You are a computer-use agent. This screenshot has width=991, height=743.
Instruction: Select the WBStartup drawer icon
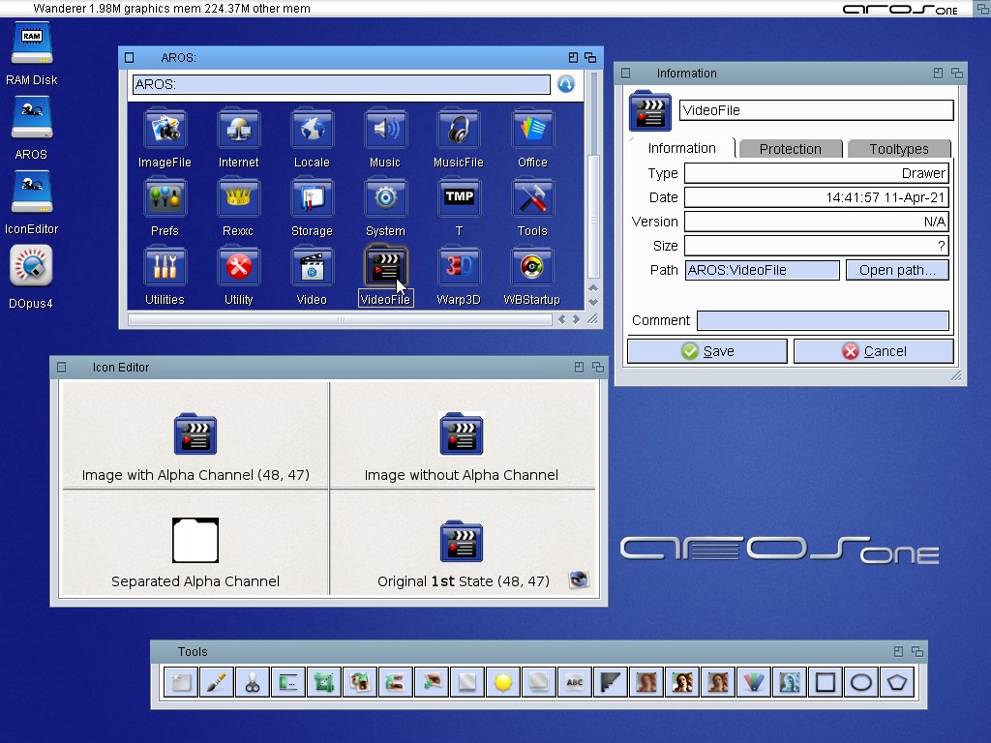[532, 267]
